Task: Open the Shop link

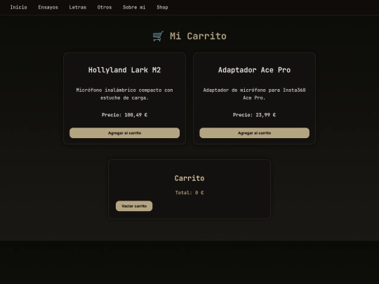Action: [x=162, y=7]
